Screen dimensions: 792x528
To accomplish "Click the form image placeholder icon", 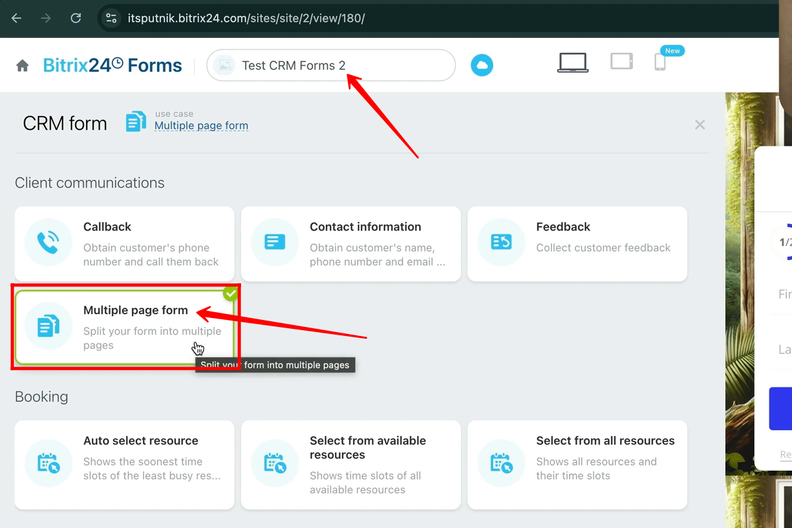I will pos(224,66).
